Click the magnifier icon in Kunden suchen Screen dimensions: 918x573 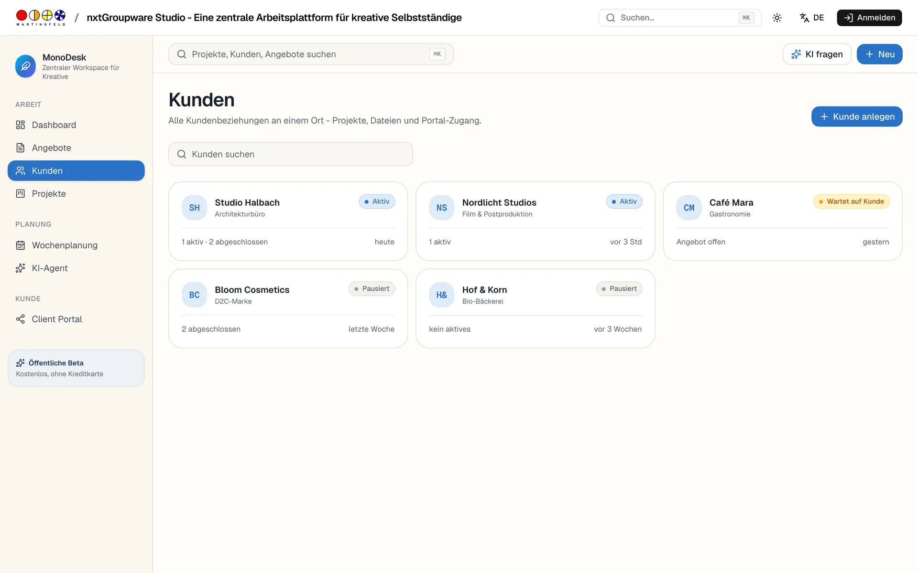182,154
